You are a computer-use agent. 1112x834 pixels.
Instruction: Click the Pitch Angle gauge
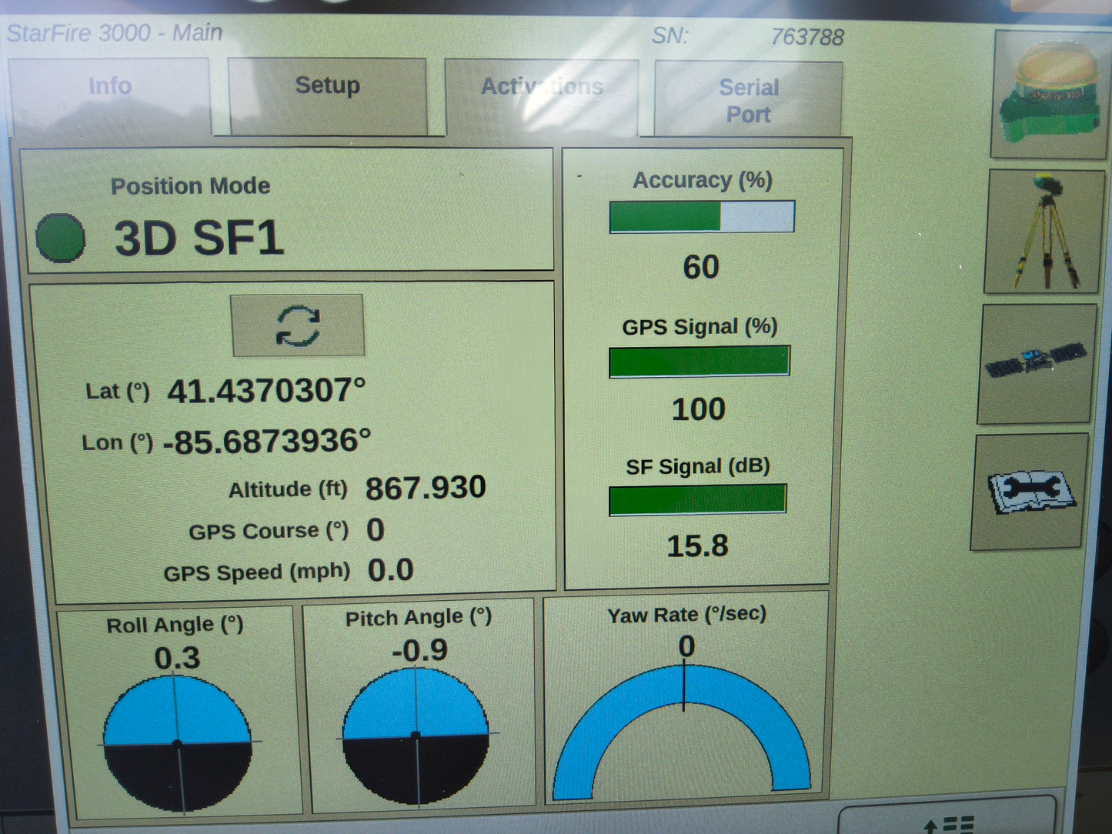[x=416, y=736]
